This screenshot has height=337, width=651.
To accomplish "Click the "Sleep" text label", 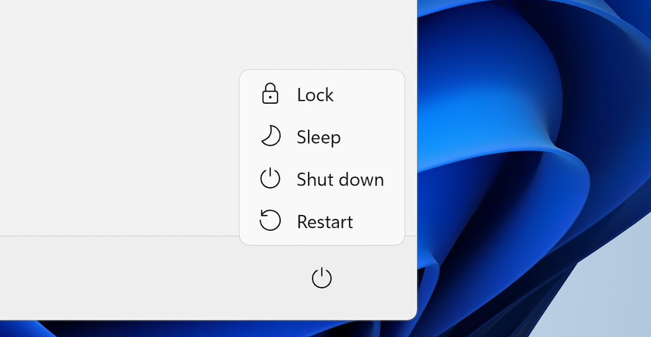I will coord(319,137).
